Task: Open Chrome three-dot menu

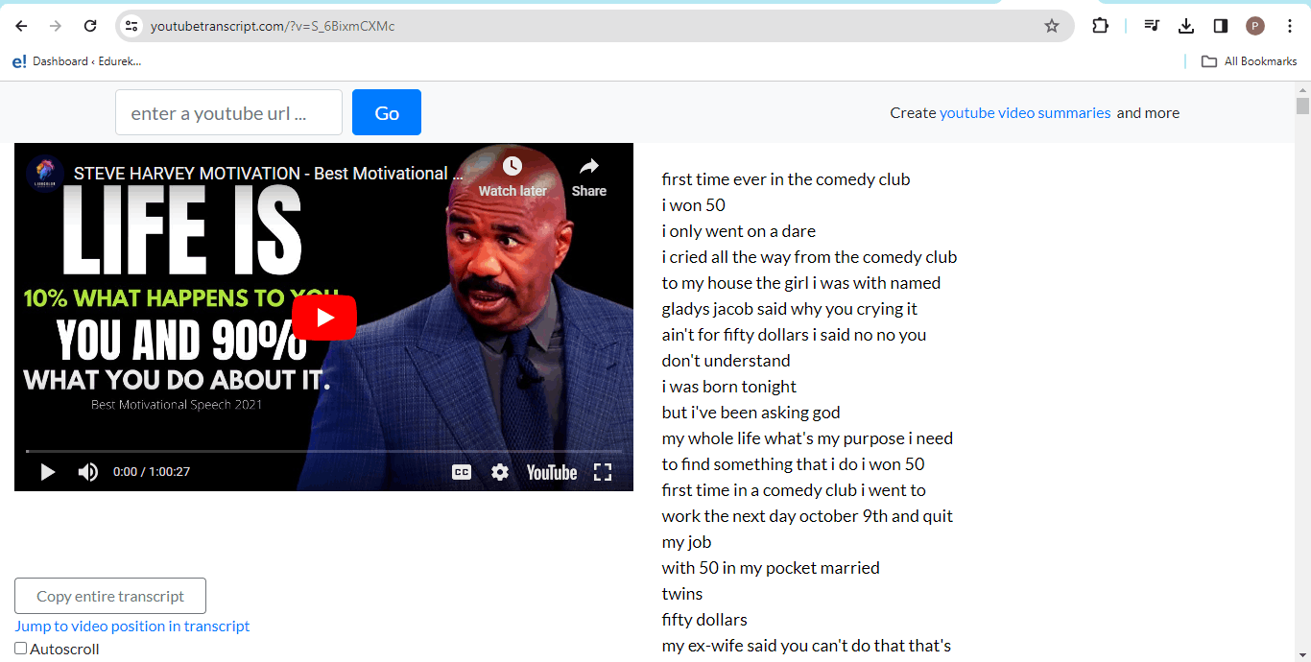Action: pyautogui.click(x=1290, y=26)
